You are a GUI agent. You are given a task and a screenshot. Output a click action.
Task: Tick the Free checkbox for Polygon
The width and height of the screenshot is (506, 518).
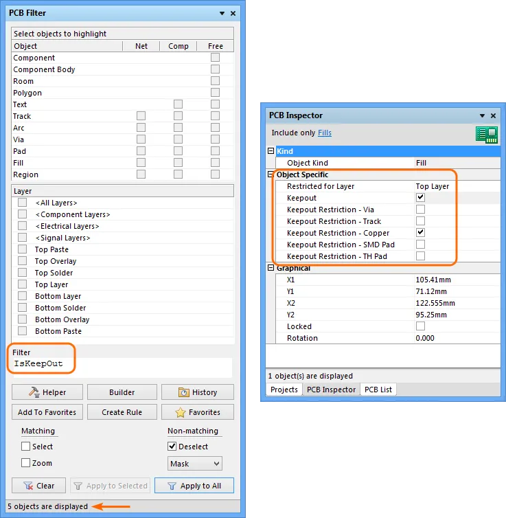(215, 93)
